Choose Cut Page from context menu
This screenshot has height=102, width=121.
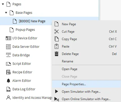click(86, 32)
